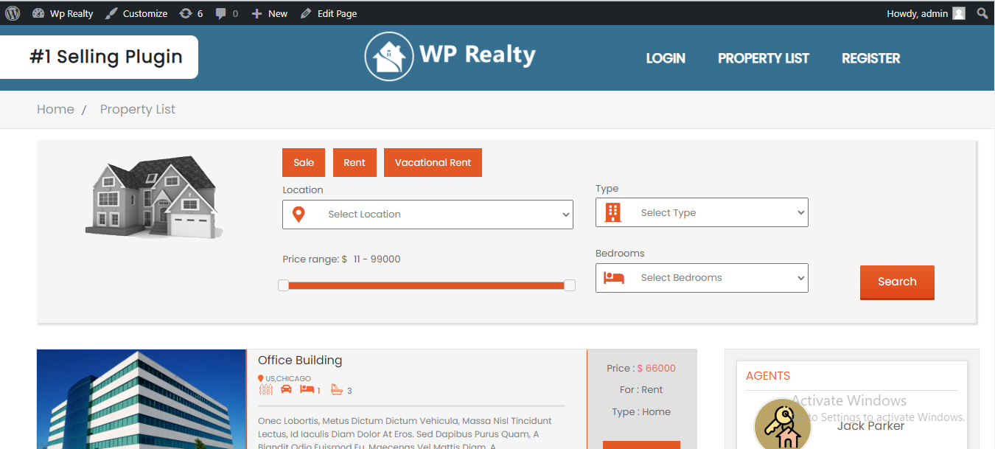Click the bathtub count icon on Office Building

(337, 389)
